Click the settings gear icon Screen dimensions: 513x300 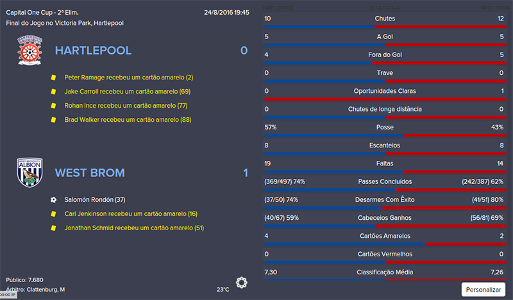coord(242,282)
